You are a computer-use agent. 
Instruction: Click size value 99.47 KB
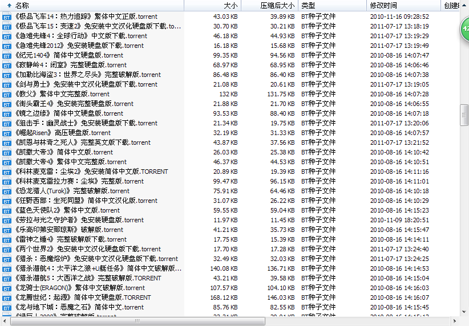(x=225, y=181)
